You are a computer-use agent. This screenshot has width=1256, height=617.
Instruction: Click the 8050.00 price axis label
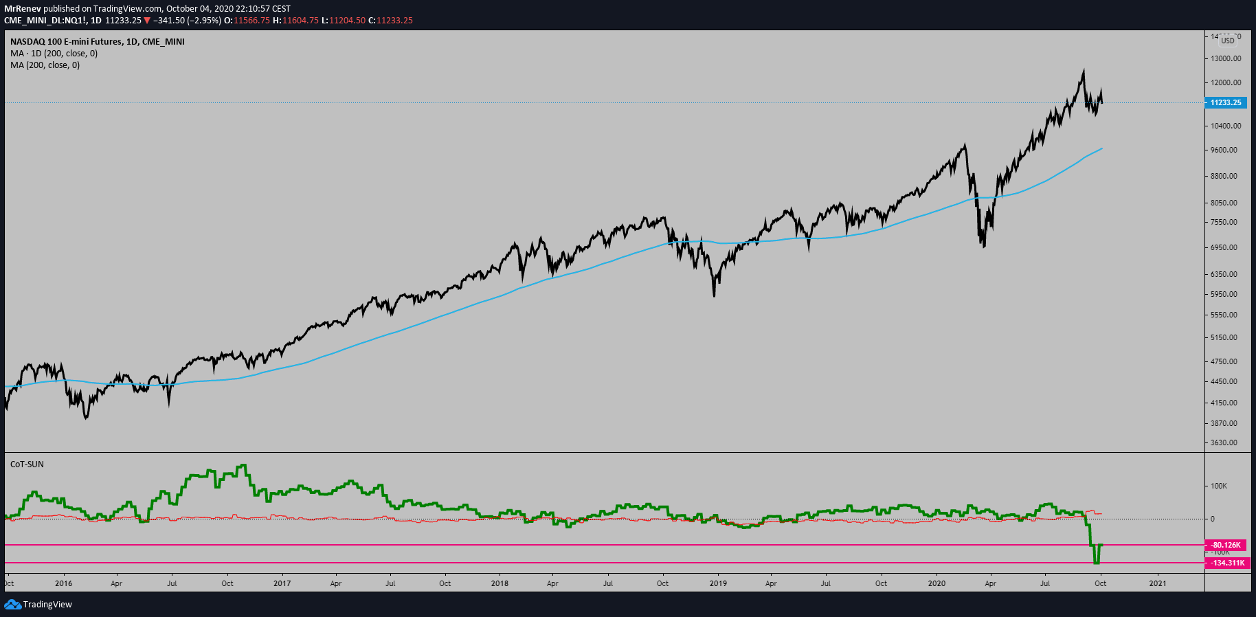coord(1224,203)
